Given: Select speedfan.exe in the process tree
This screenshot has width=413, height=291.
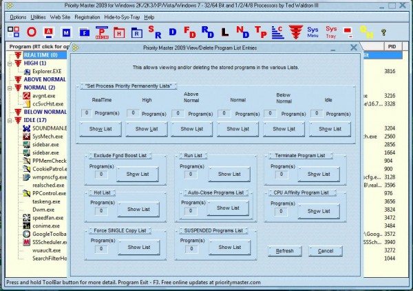Looking at the screenshot, I should point(43,218).
